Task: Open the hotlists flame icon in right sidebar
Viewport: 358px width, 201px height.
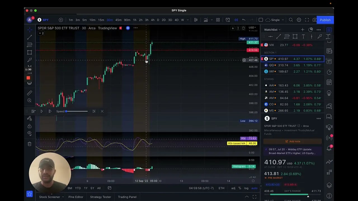Action: pos(329,72)
